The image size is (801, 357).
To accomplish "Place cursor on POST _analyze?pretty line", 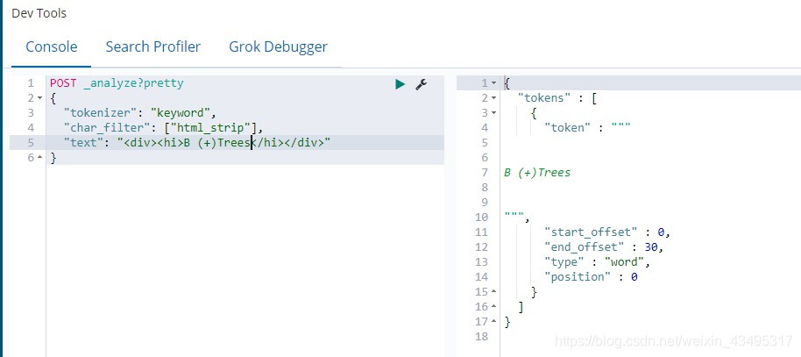I will 117,82.
